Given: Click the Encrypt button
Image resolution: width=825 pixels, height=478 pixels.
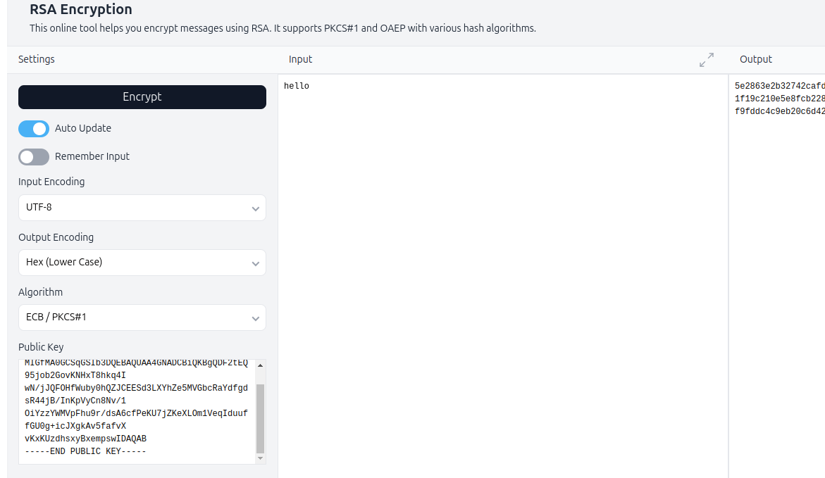Looking at the screenshot, I should [x=142, y=96].
